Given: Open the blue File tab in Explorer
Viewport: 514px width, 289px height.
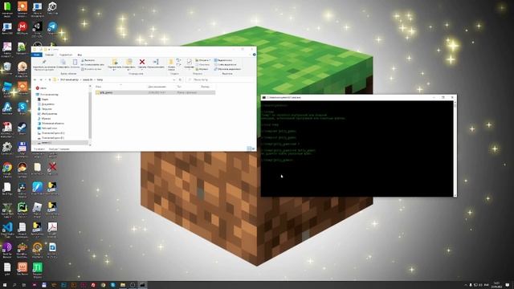Looking at the screenshot, I should tap(37, 55).
